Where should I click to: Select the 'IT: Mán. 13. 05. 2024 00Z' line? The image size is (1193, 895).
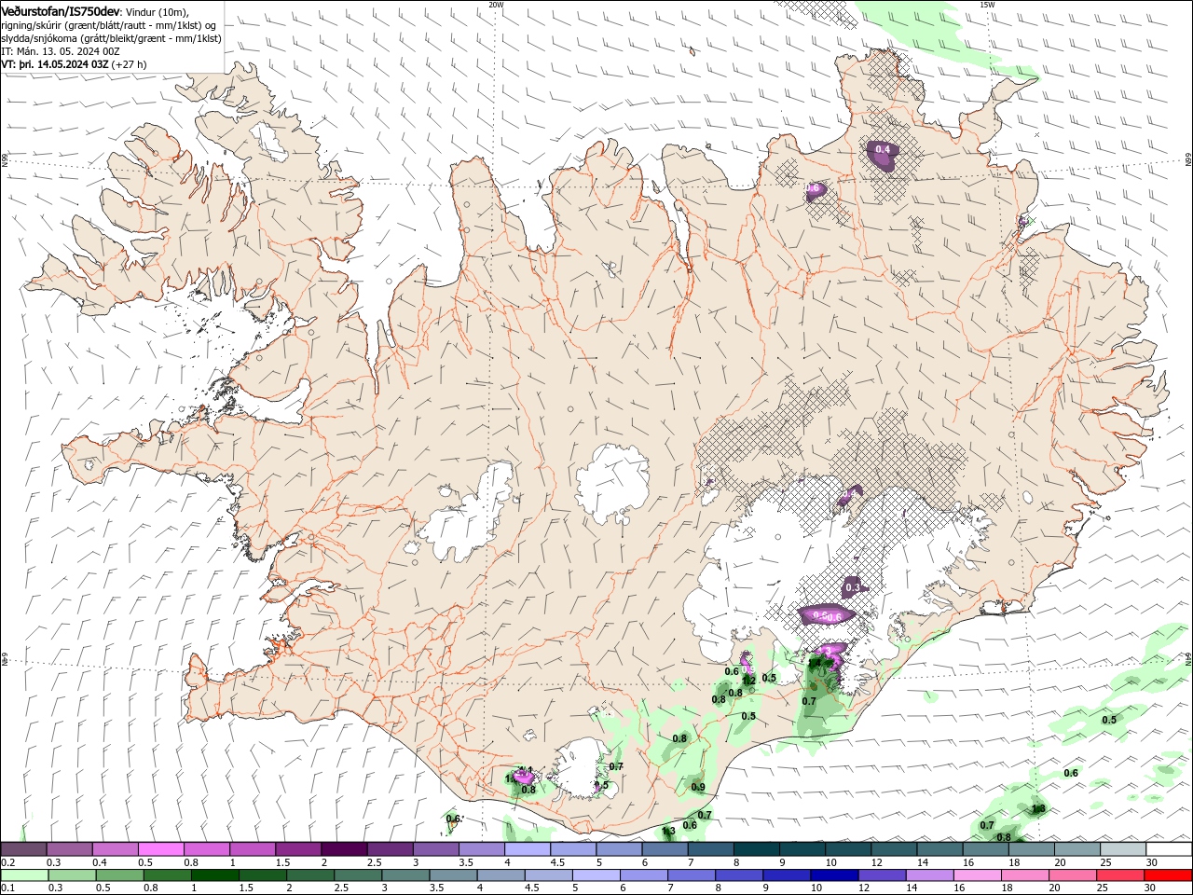tap(60, 51)
